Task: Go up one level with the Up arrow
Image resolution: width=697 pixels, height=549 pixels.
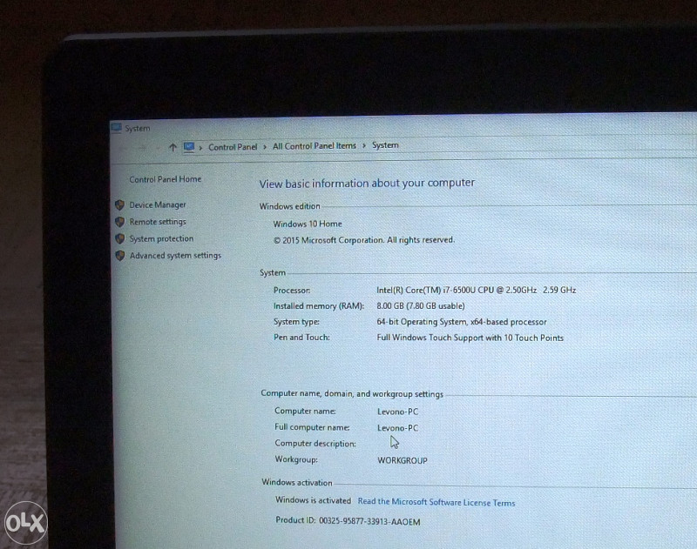Action: point(173,147)
